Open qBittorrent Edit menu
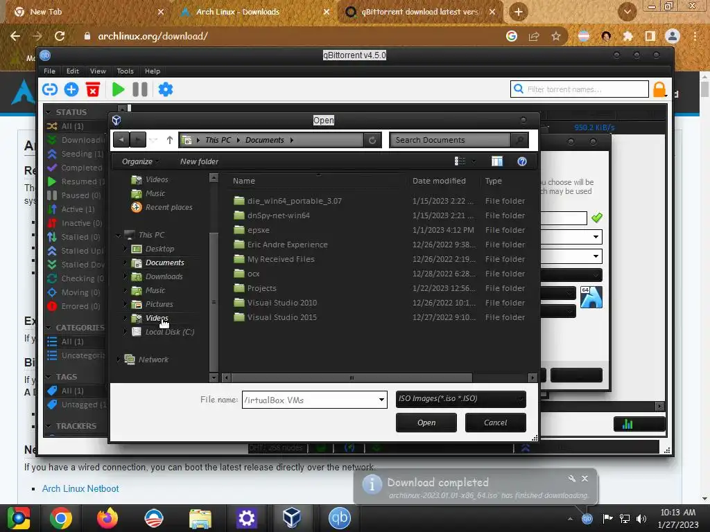Viewport: 710px width, 532px height. click(72, 71)
